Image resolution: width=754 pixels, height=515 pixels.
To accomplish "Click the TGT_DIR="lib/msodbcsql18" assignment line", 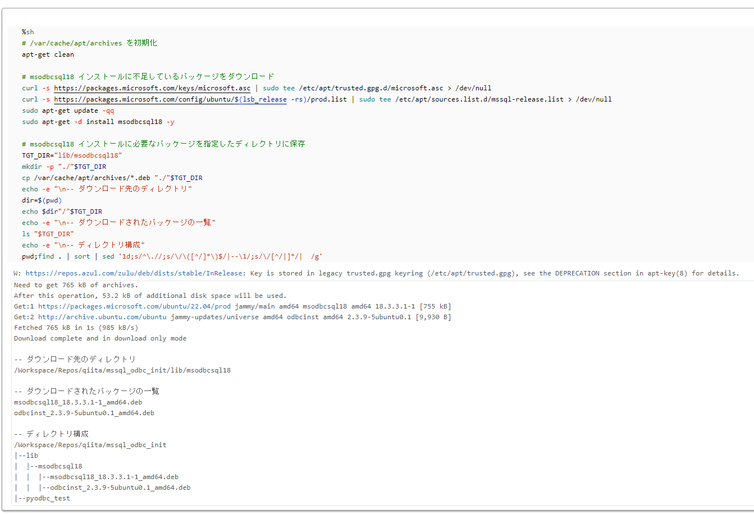I will click(x=72, y=155).
